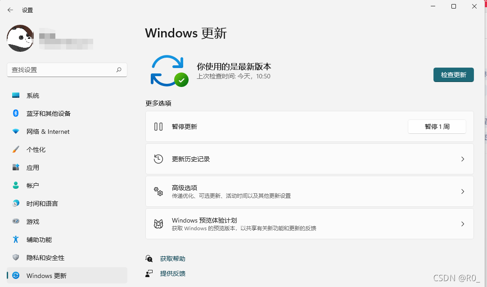Image resolution: width=487 pixels, height=287 pixels.
Task: Click the 系统 monitor icon
Action: pyautogui.click(x=16, y=96)
